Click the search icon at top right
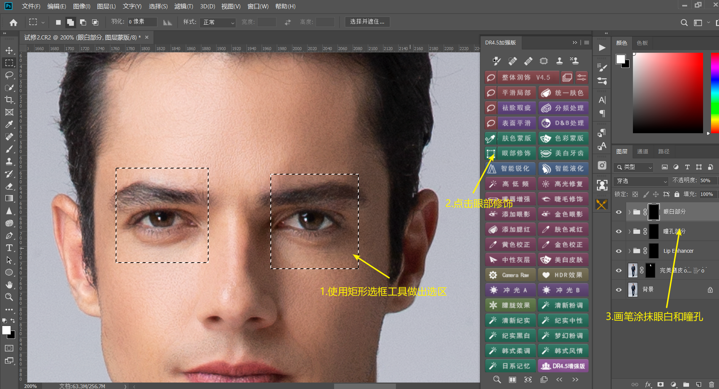This screenshot has height=389, width=719. click(684, 23)
